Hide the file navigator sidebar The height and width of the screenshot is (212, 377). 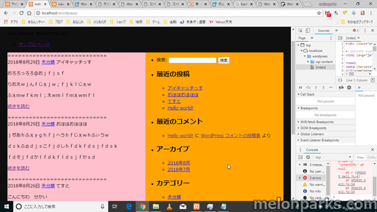click(340, 38)
